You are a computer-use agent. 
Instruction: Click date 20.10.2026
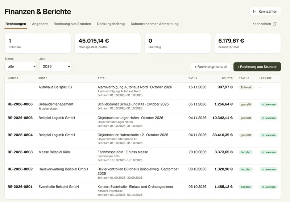(197, 152)
